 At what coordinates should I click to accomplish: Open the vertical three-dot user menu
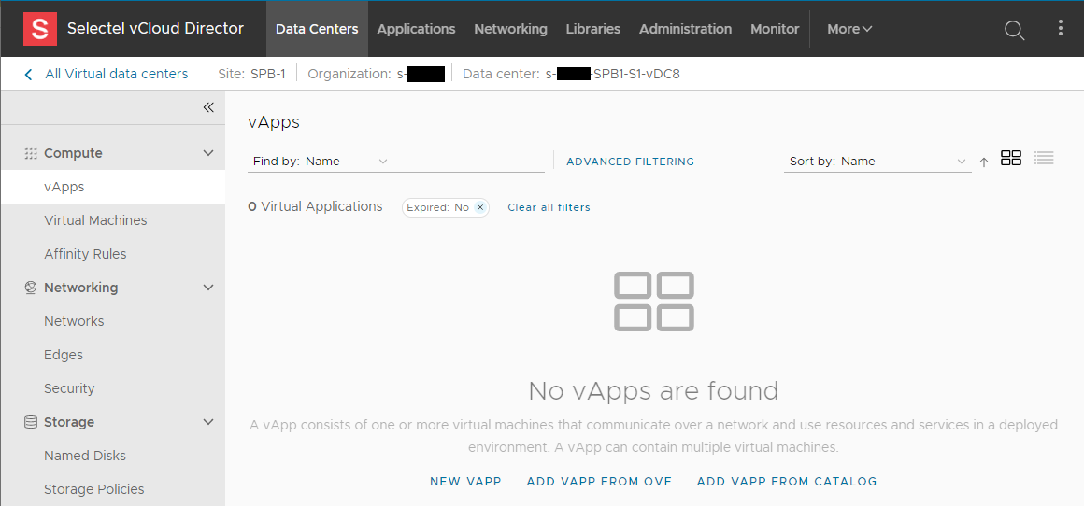[1061, 28]
